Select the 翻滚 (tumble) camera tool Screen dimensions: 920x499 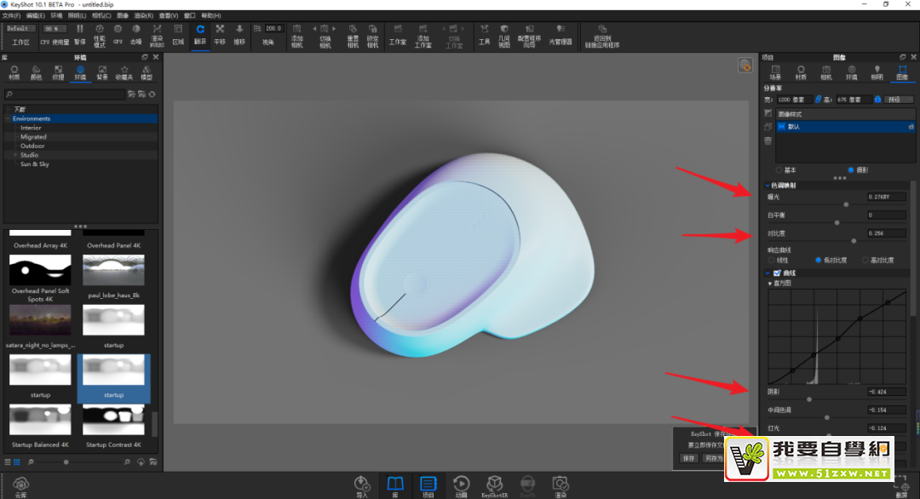(200, 34)
